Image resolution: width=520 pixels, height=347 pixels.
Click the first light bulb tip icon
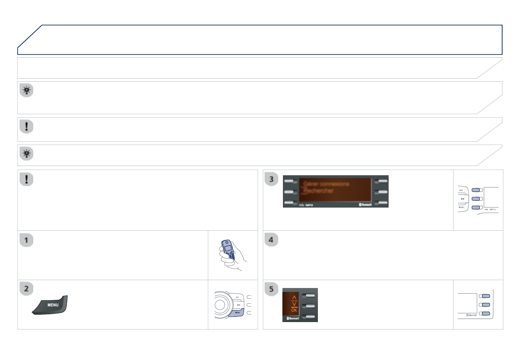point(27,90)
